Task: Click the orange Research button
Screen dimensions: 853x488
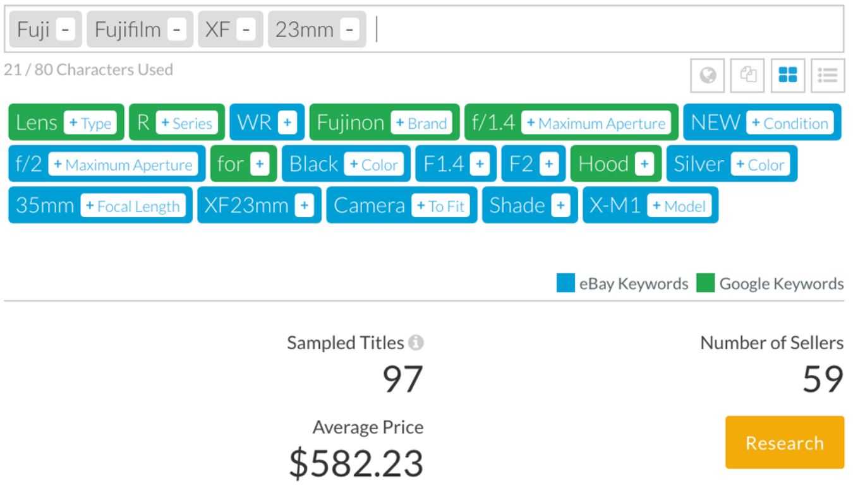Action: (784, 443)
